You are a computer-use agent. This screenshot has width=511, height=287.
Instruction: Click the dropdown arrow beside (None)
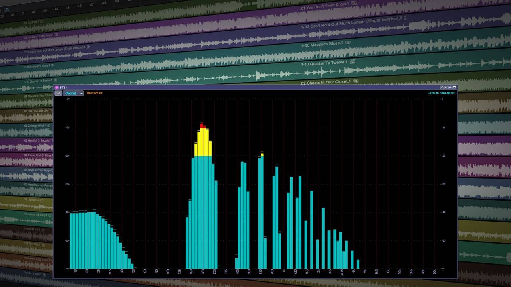(81, 93)
